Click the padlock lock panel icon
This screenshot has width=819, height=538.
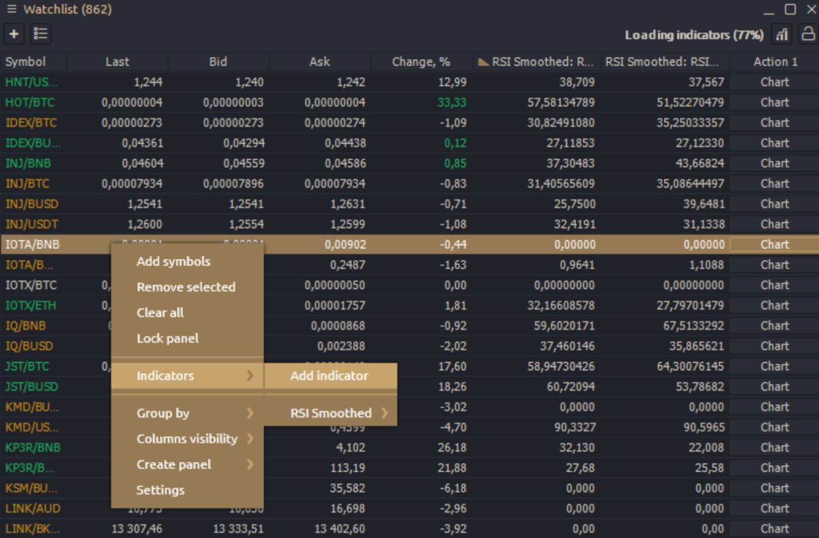click(x=808, y=35)
